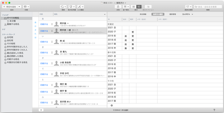Viewport: 224px width, 113px height.
Task: Click the share (共有) icon
Action: (x=118, y=7)
